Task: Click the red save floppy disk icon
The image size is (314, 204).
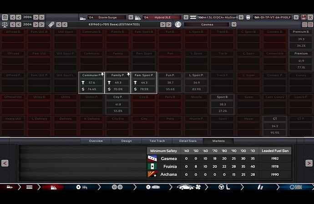Action: coord(304,17)
